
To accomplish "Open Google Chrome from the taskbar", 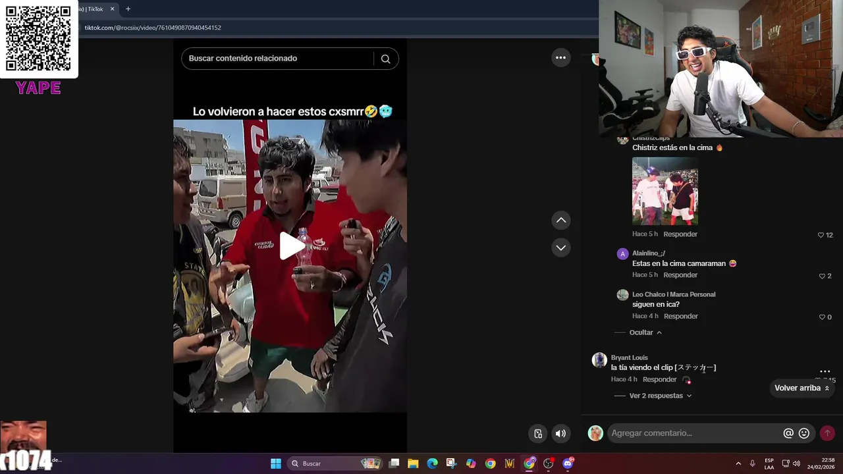I will tap(490, 463).
